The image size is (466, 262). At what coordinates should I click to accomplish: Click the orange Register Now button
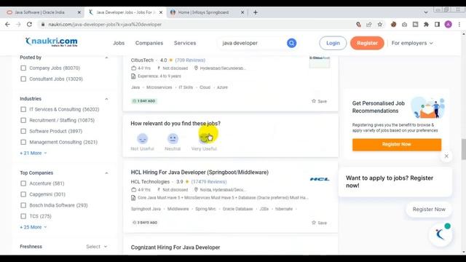(397, 144)
